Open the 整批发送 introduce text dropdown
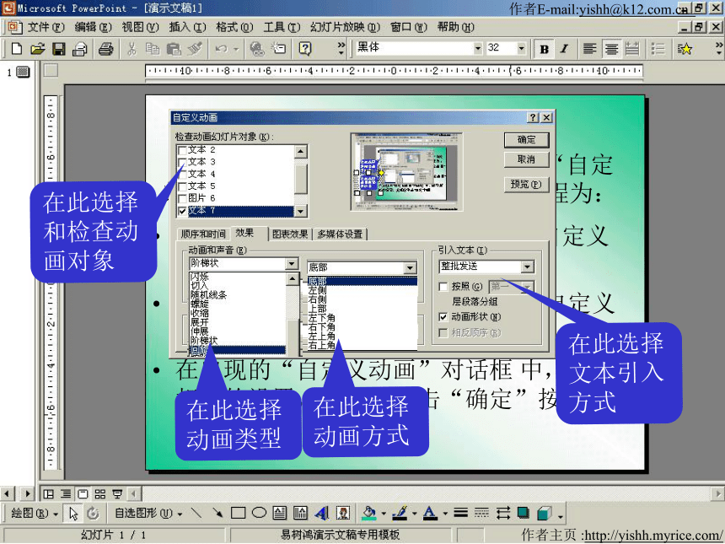Screen dimensions: 725x544 [527, 267]
